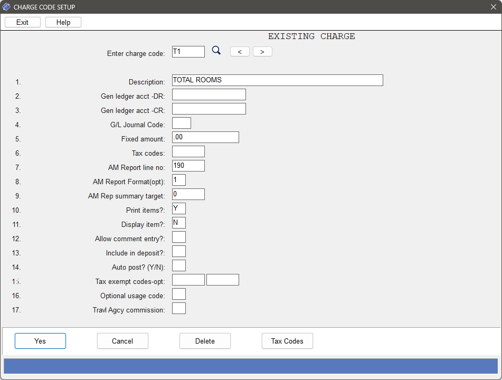Delete this charge code
The width and height of the screenshot is (502, 380).
click(205, 341)
